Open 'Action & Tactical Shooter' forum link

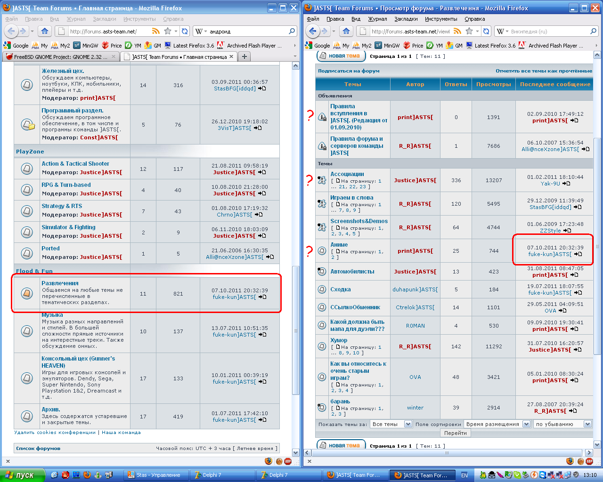pos(75,164)
